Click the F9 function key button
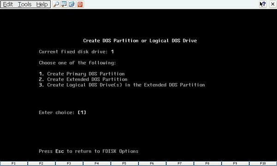Viewport: 277px width, 166px height. [235, 164]
